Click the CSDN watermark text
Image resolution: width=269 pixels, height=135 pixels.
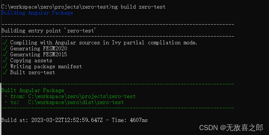click(x=231, y=128)
